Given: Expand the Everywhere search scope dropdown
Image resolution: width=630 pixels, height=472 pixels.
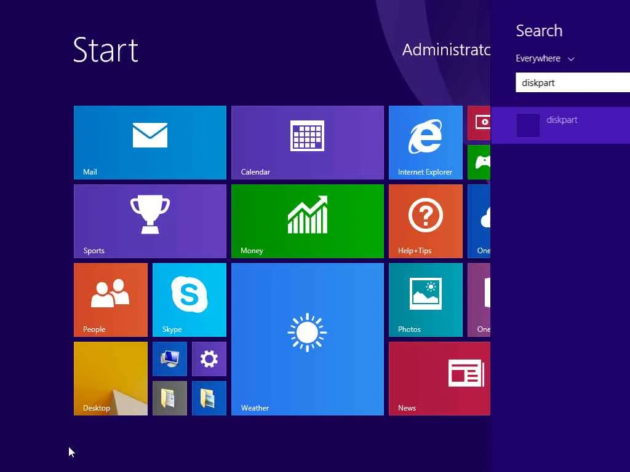Looking at the screenshot, I should (x=545, y=58).
